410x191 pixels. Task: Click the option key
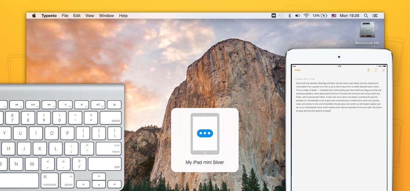pyautogui.click(x=67, y=180)
